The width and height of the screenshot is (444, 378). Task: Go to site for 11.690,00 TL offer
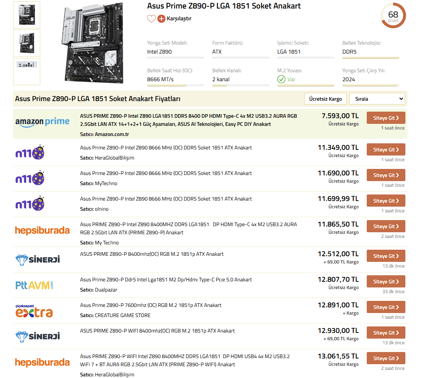[386, 175]
